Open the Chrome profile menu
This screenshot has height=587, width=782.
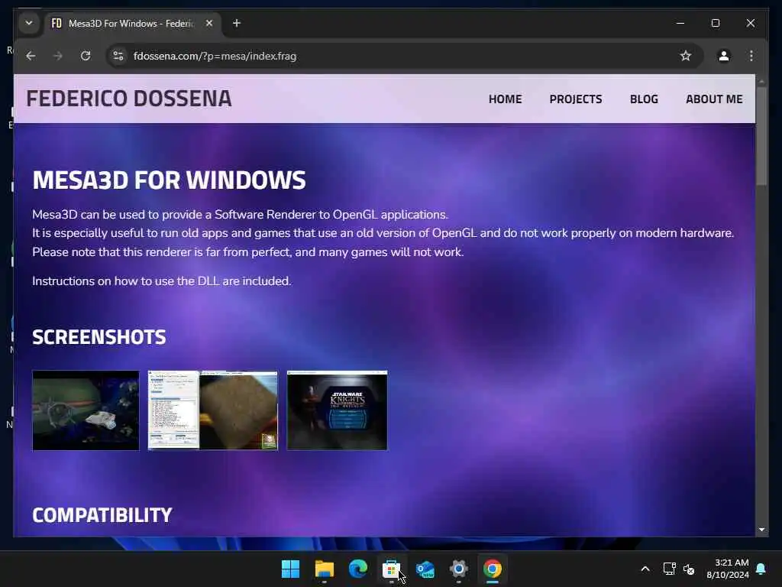coord(724,56)
